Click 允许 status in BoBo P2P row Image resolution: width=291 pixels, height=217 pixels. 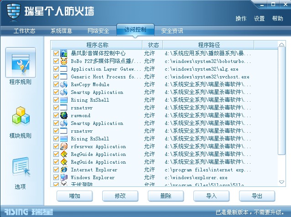coord(150,61)
